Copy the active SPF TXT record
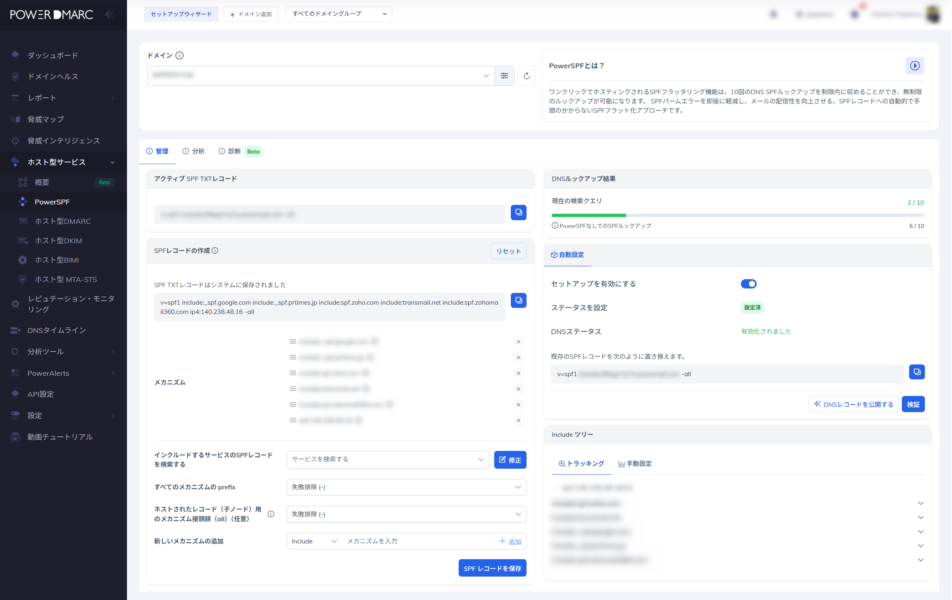This screenshot has width=952, height=600. coord(518,213)
